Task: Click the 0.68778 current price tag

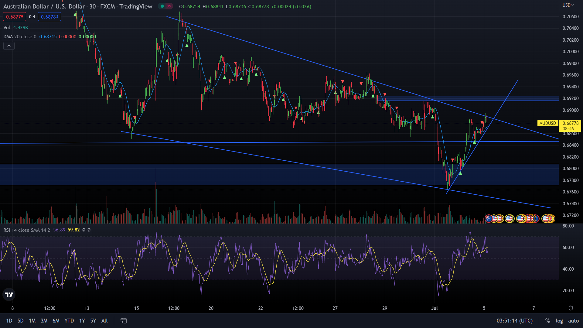Action: click(570, 125)
